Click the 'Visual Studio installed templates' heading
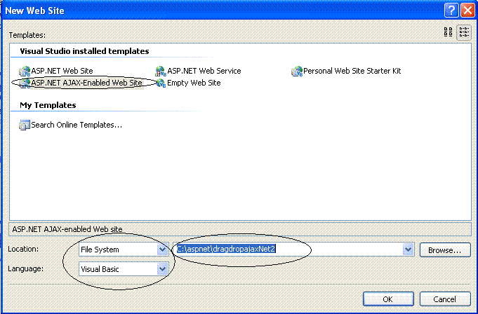 click(x=84, y=51)
